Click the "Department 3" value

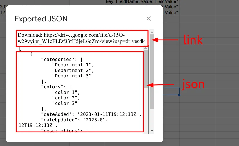click(72, 76)
